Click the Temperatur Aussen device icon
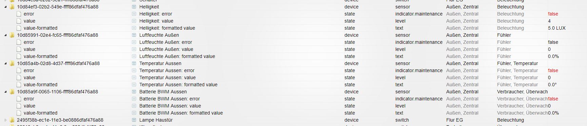Viewport: 587px width, 126px height. (x=134, y=63)
